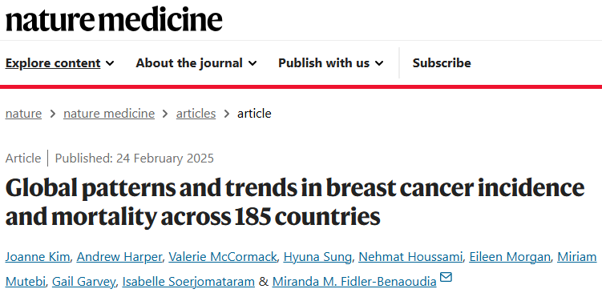The height and width of the screenshot is (297, 602).
Task: Open the Explore content menu
Action: tap(53, 63)
